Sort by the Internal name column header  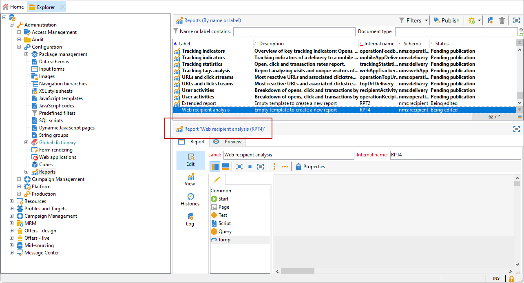coord(378,43)
